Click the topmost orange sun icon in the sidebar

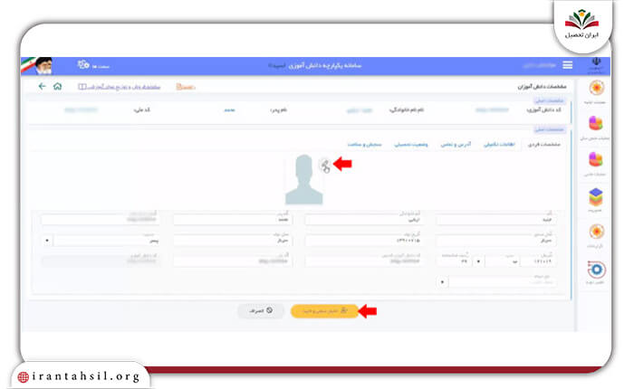[596, 88]
